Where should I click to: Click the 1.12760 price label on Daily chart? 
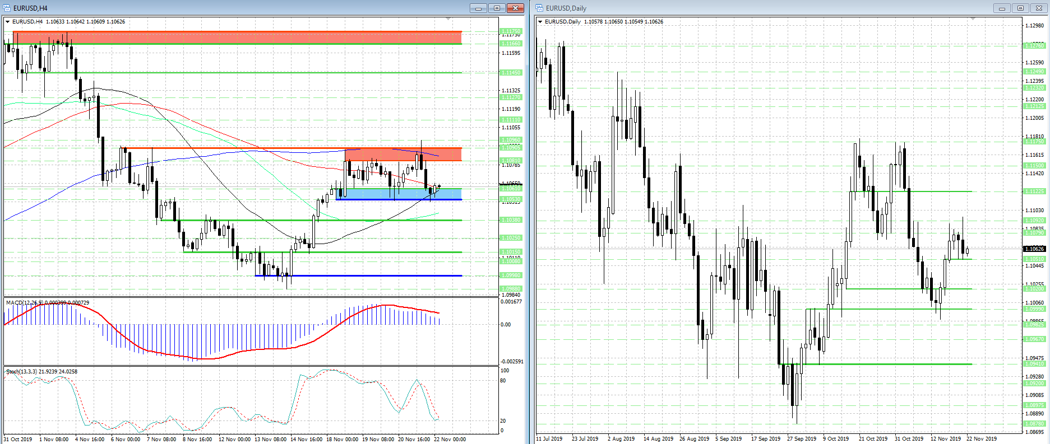coord(1034,45)
